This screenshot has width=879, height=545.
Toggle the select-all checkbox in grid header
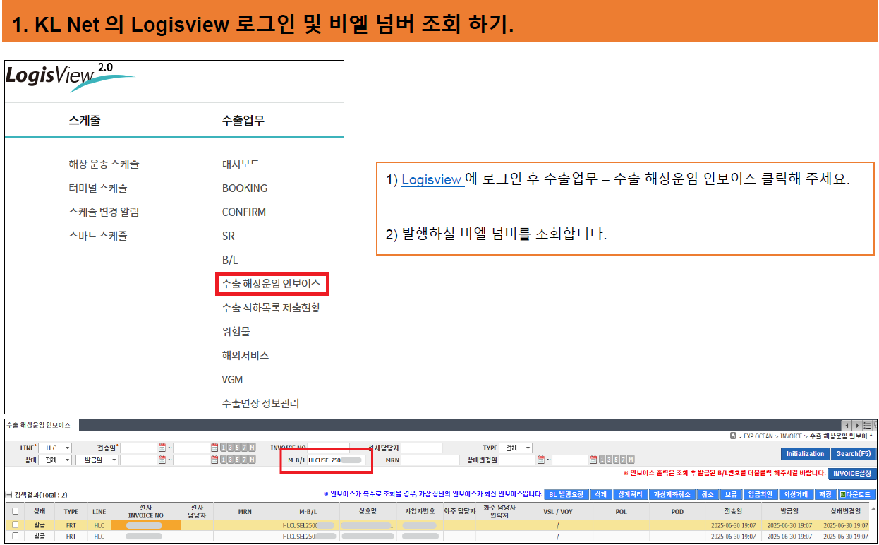[14, 513]
